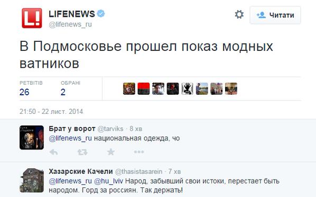Viewport: 316px width, 197px height.
Task: Click the Читати follow button
Action: [x=275, y=15]
